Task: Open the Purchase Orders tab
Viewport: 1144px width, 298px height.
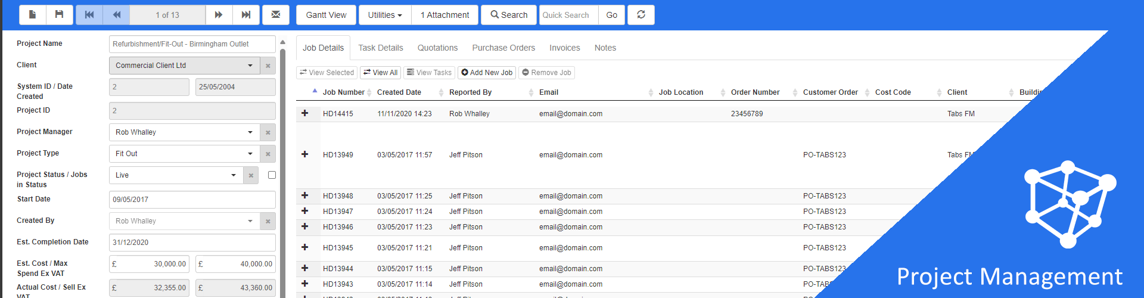Action: 503,48
